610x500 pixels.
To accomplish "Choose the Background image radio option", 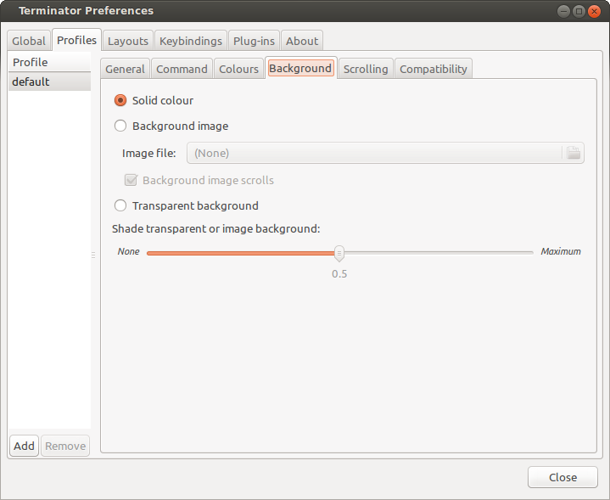I will coord(120,126).
